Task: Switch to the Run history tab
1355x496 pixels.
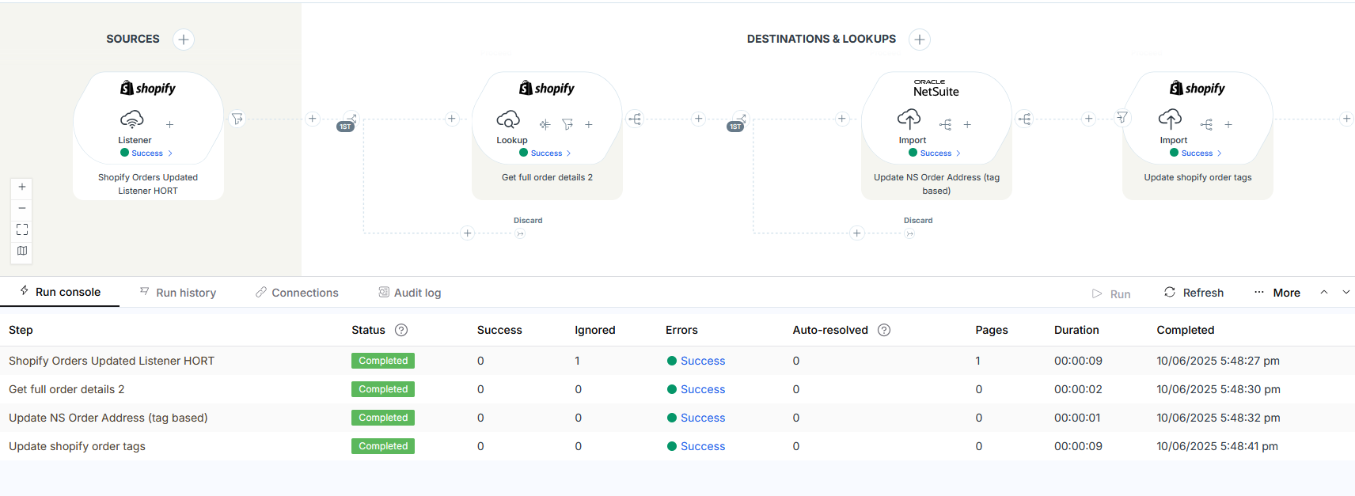Action: point(178,293)
